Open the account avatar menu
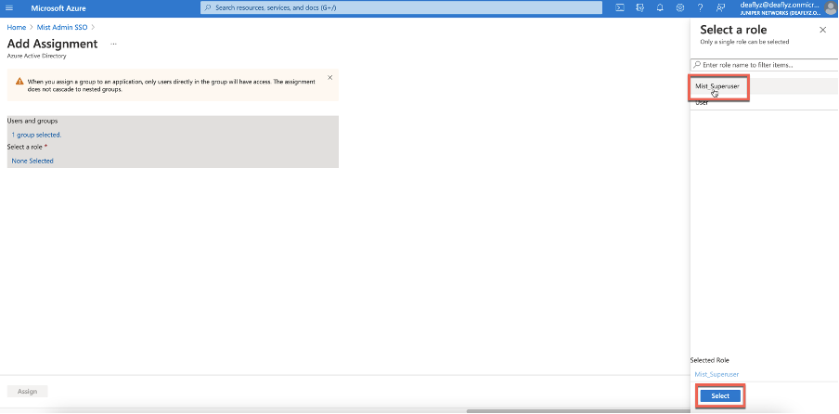Viewport: 839px width, 414px height. coord(830,7)
